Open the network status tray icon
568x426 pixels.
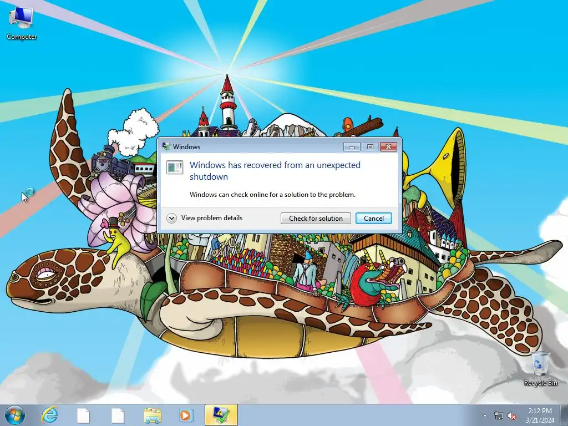click(499, 415)
